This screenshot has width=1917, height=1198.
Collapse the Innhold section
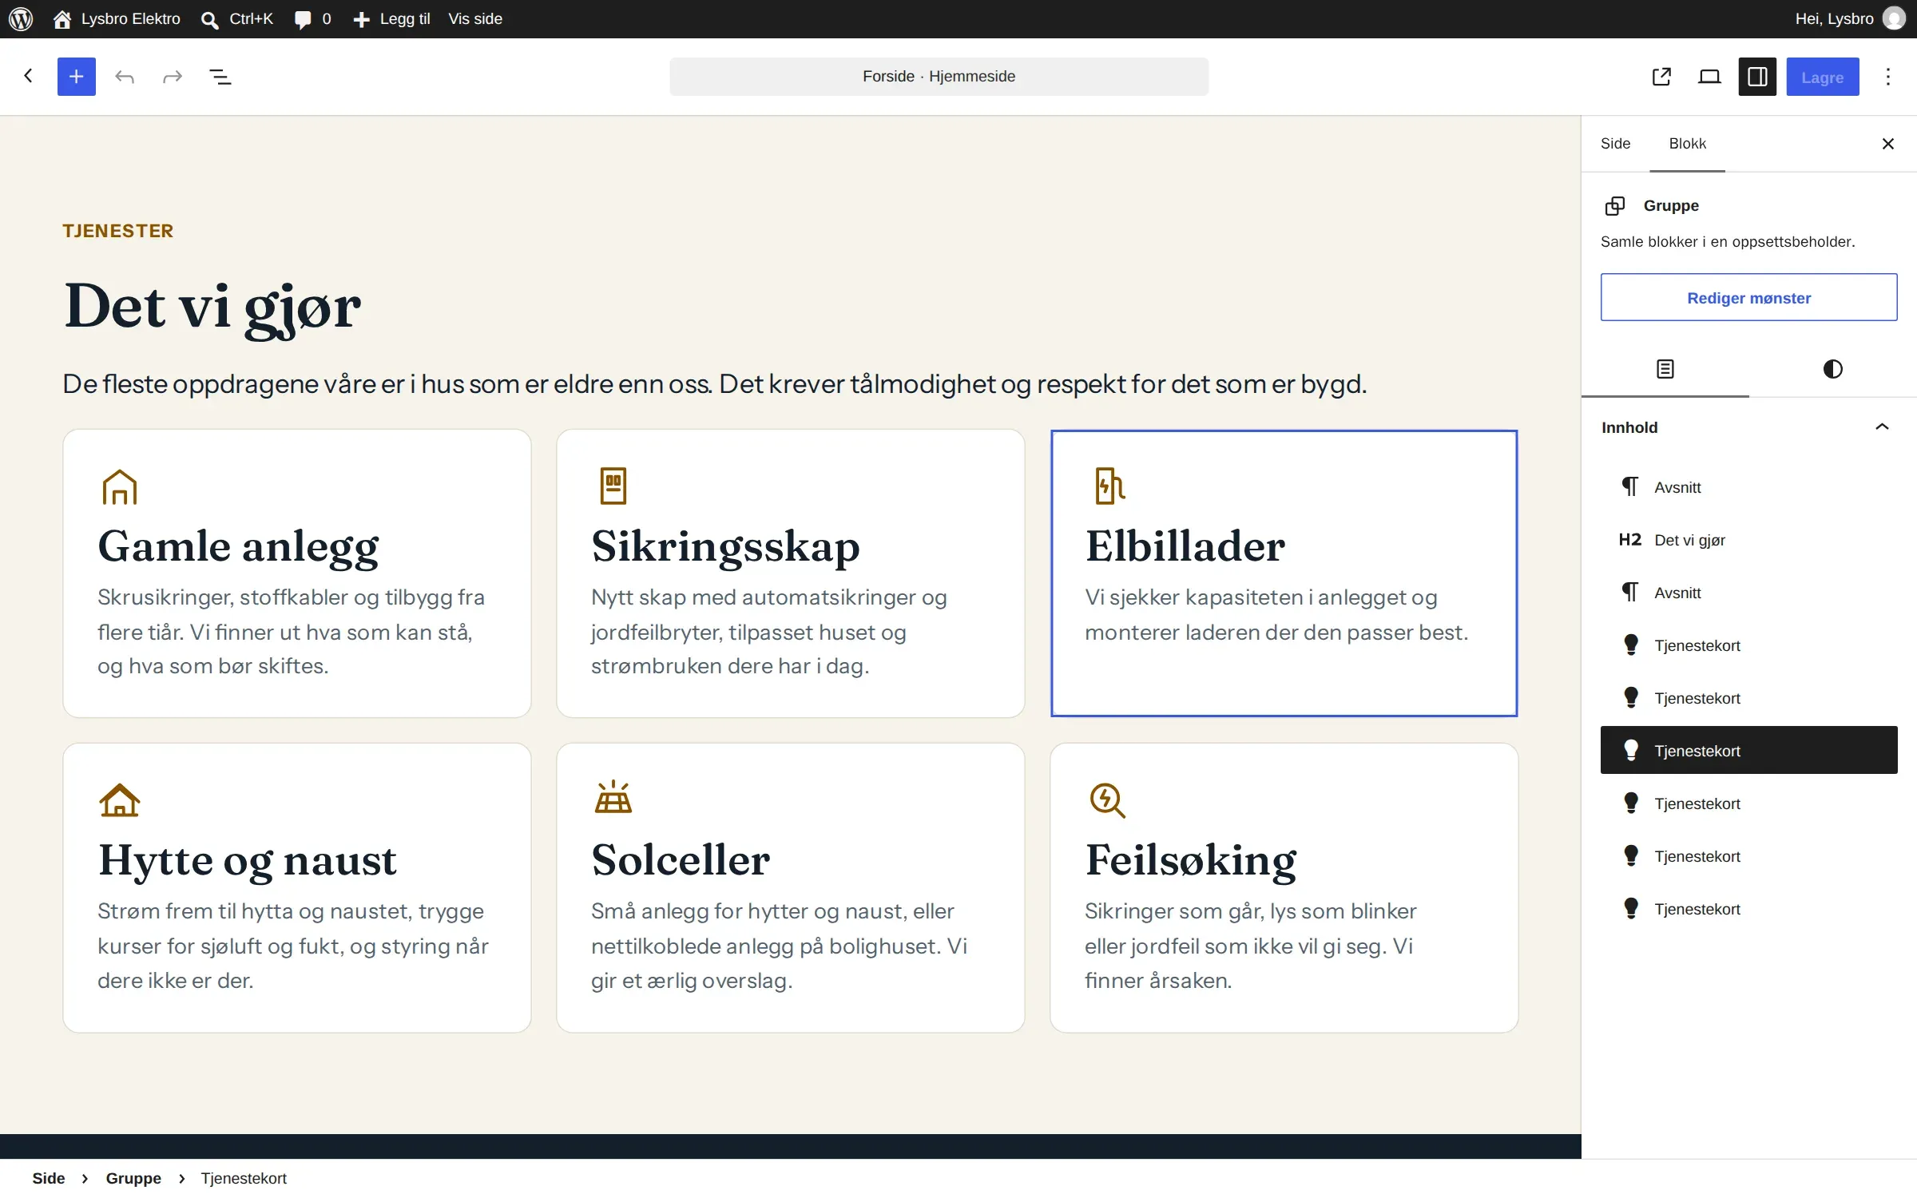[x=1748, y=427]
